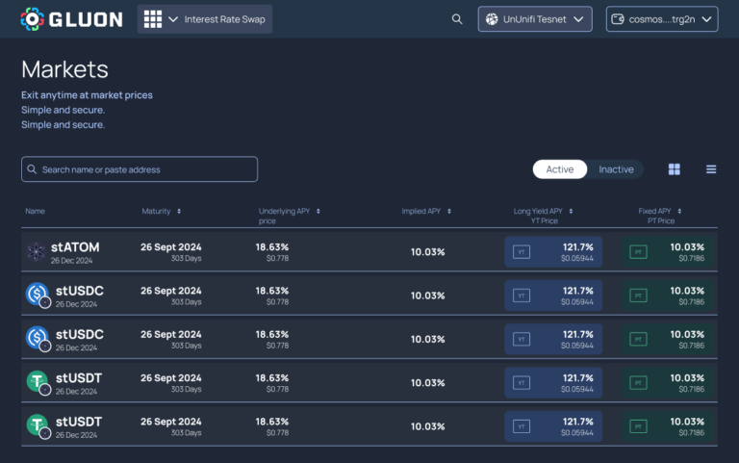Click YT button in first stUSDT row

(x=553, y=383)
